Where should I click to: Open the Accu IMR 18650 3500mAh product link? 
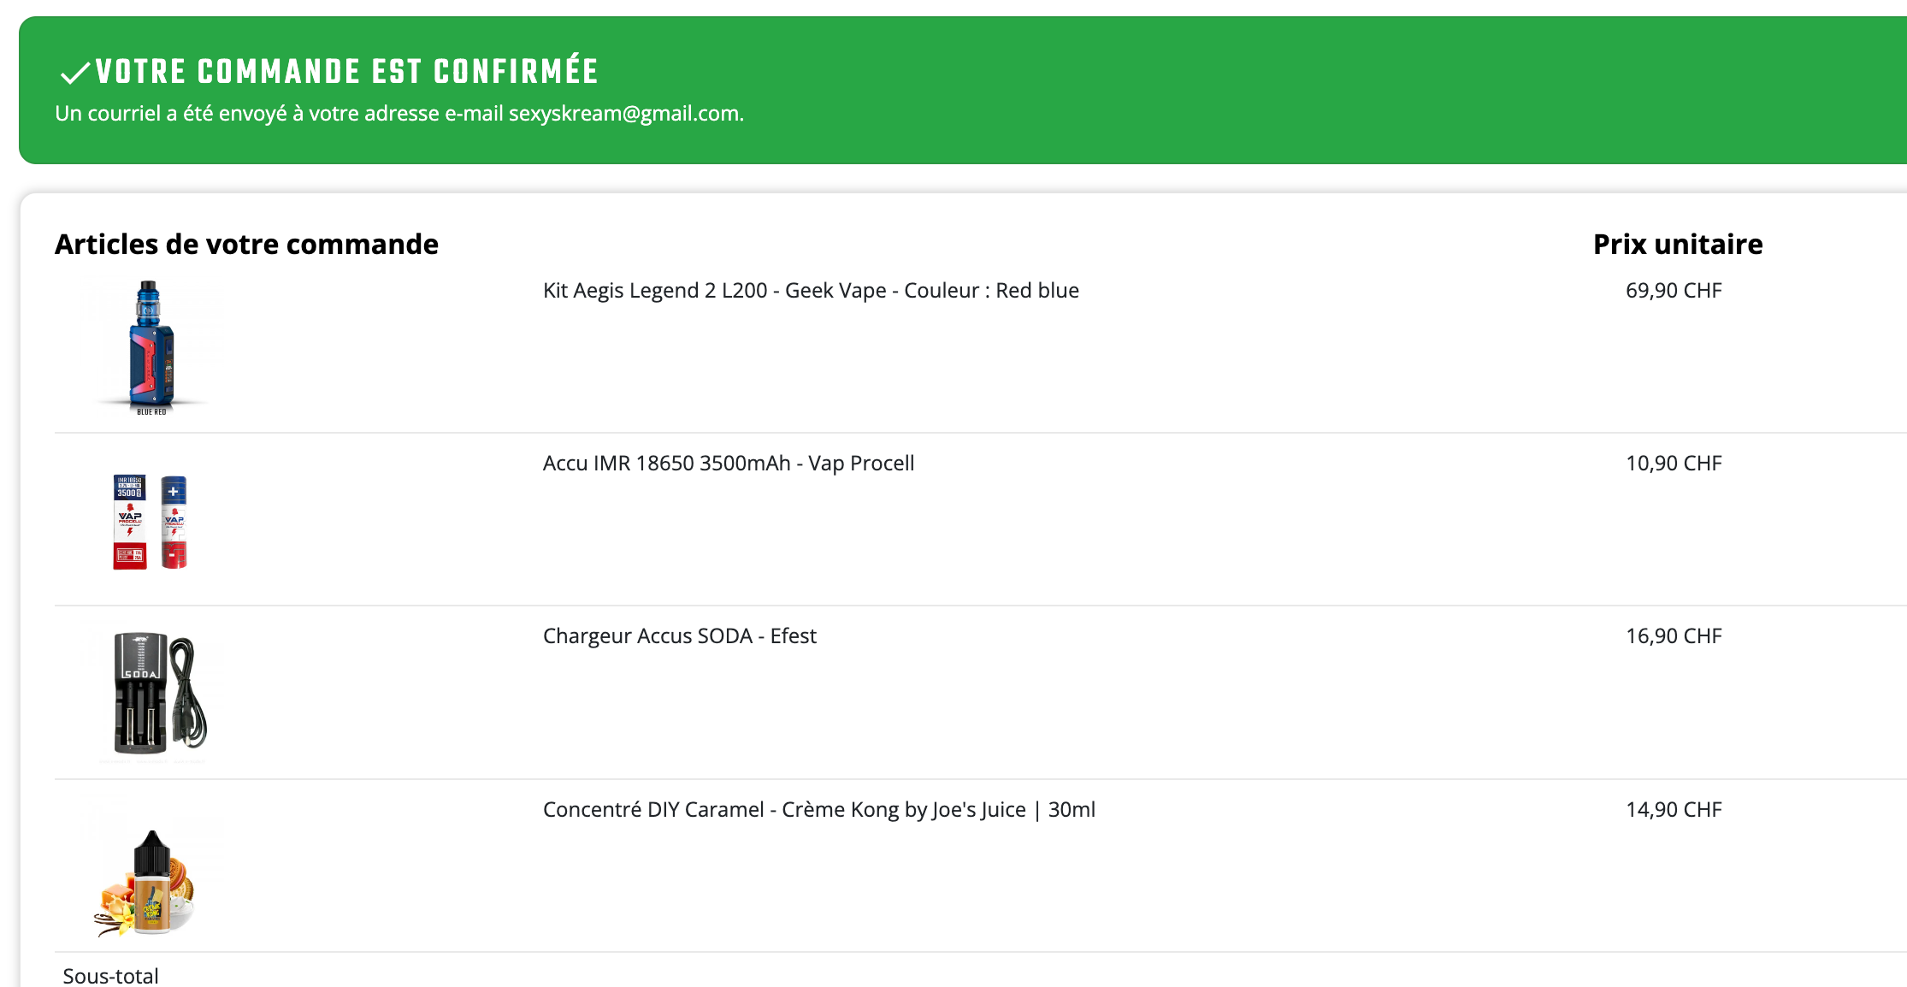coord(728,464)
